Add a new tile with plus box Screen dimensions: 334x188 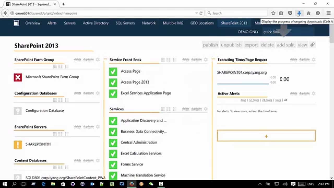tap(266, 136)
